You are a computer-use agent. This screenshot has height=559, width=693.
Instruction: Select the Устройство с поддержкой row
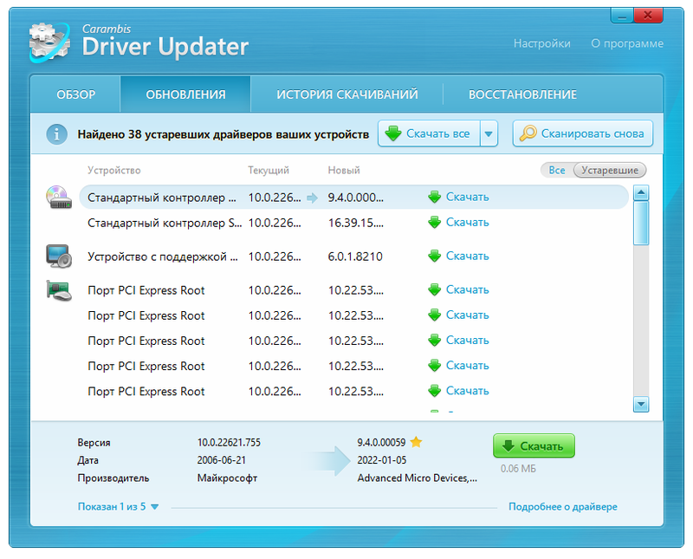353,256
